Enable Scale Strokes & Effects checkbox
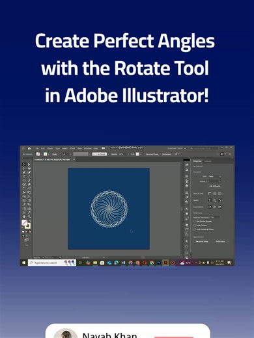254x338 pixels. 195,229
